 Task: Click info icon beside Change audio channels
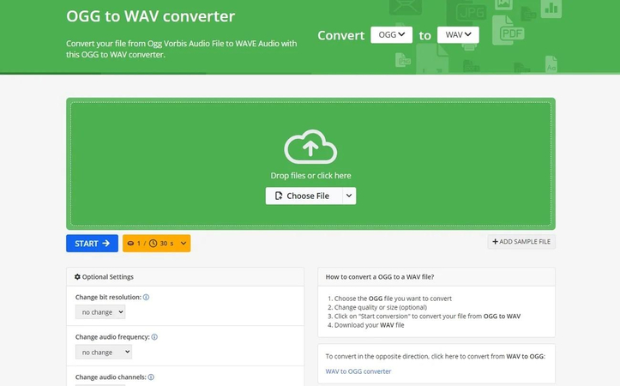[x=151, y=377]
